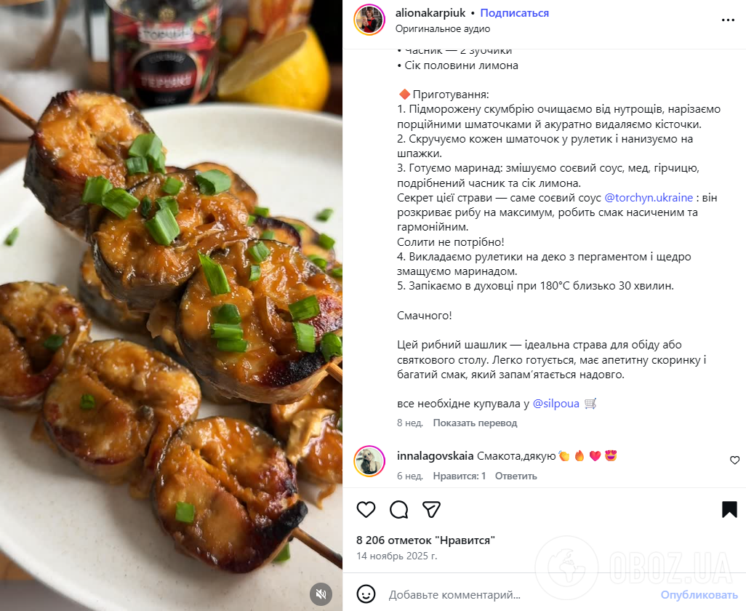
Task: Open the three-dots more options menu
Action: tap(728, 20)
